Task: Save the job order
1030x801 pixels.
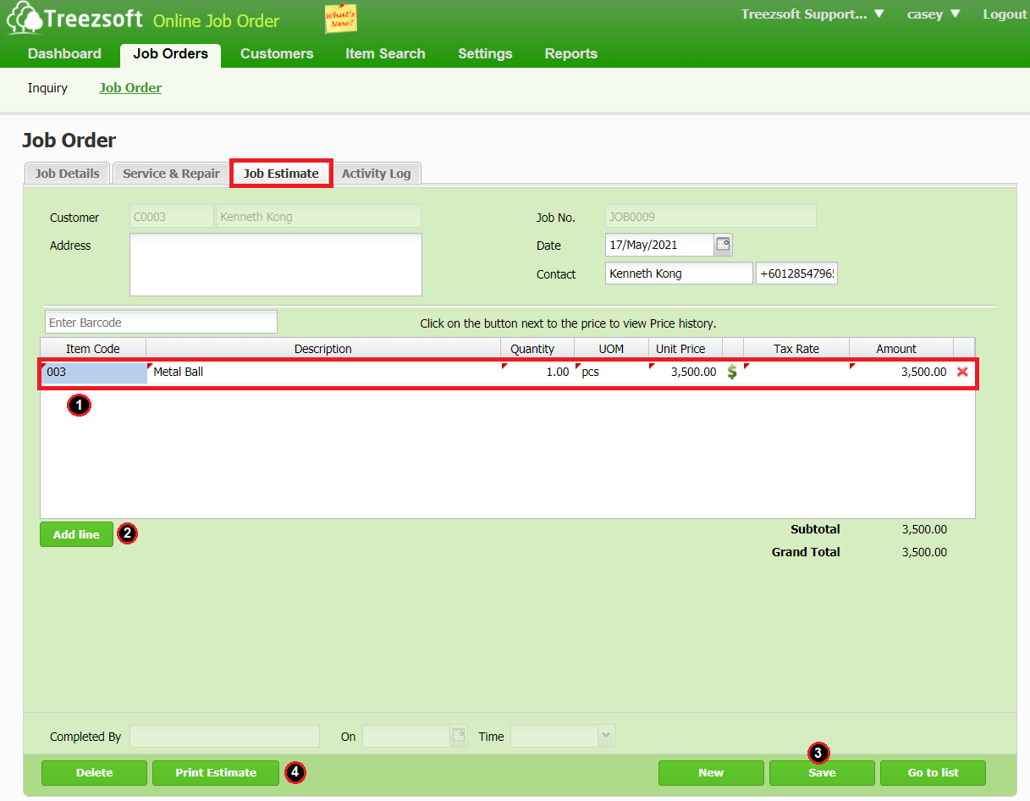Action: click(x=821, y=772)
